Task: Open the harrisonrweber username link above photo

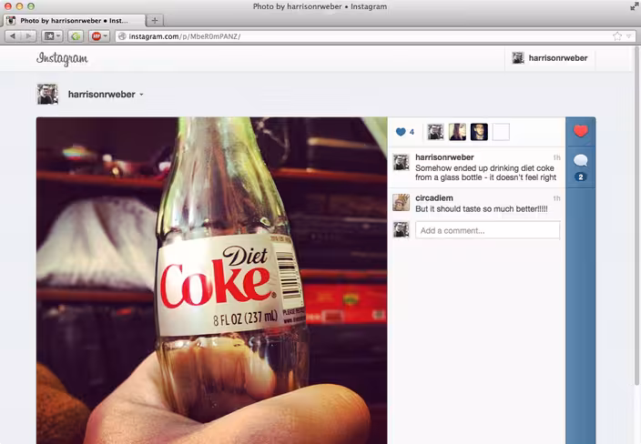Action: (x=101, y=95)
